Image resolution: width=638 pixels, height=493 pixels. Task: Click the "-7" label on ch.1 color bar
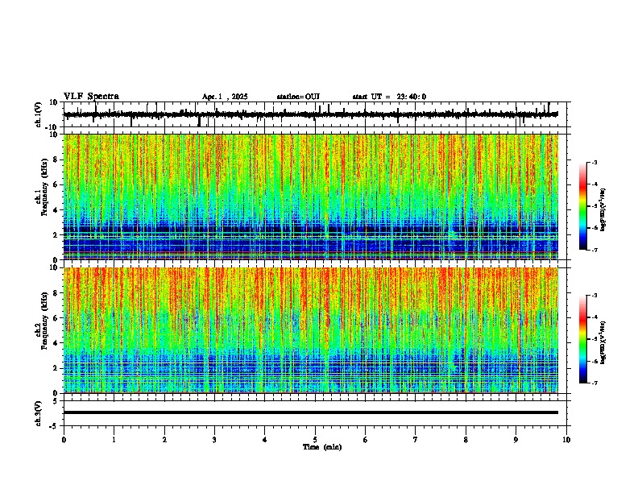click(594, 251)
